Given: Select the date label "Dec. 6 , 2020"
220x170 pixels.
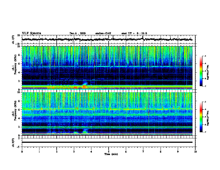Looking at the screenshot, I should (77, 33).
